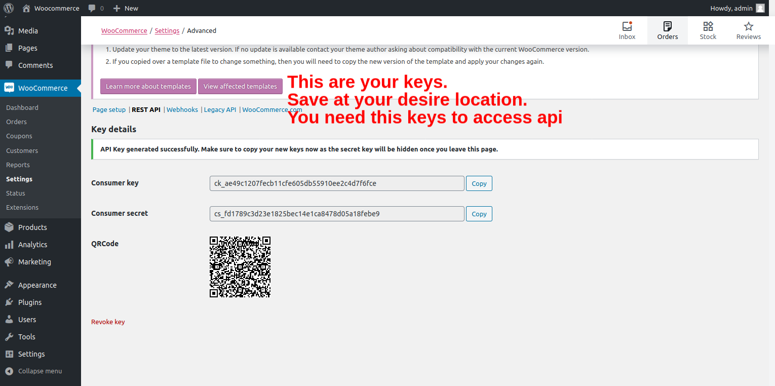775x386 pixels.
Task: Click the QRCode label
Action: [105, 244]
